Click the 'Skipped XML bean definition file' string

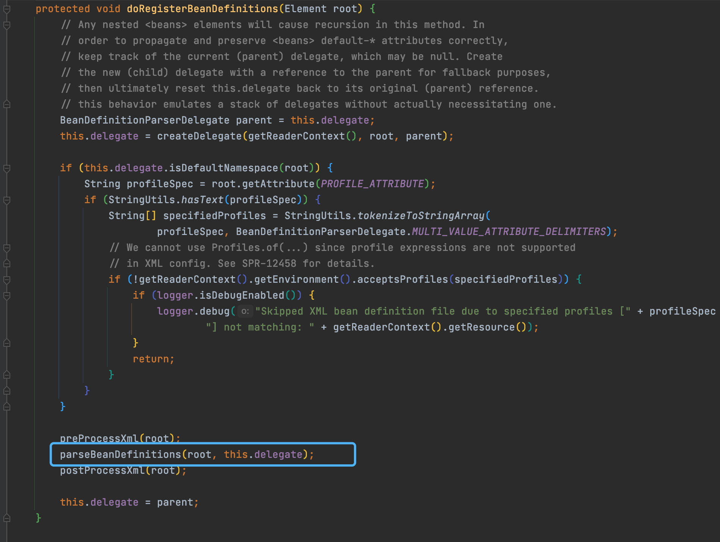(443, 311)
